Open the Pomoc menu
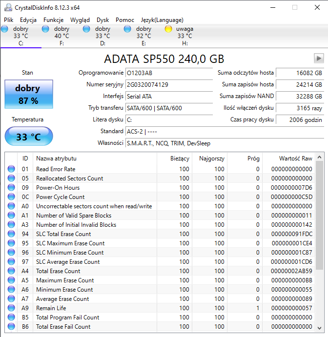 [x=125, y=20]
